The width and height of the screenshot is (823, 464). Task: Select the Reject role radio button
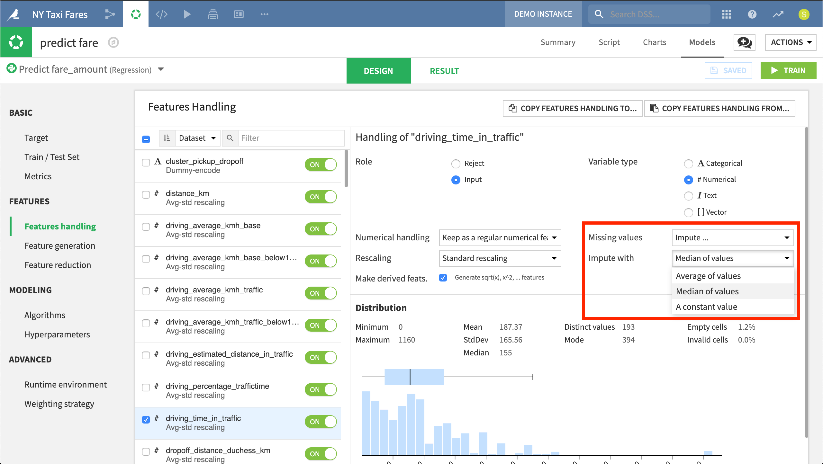coord(456,164)
